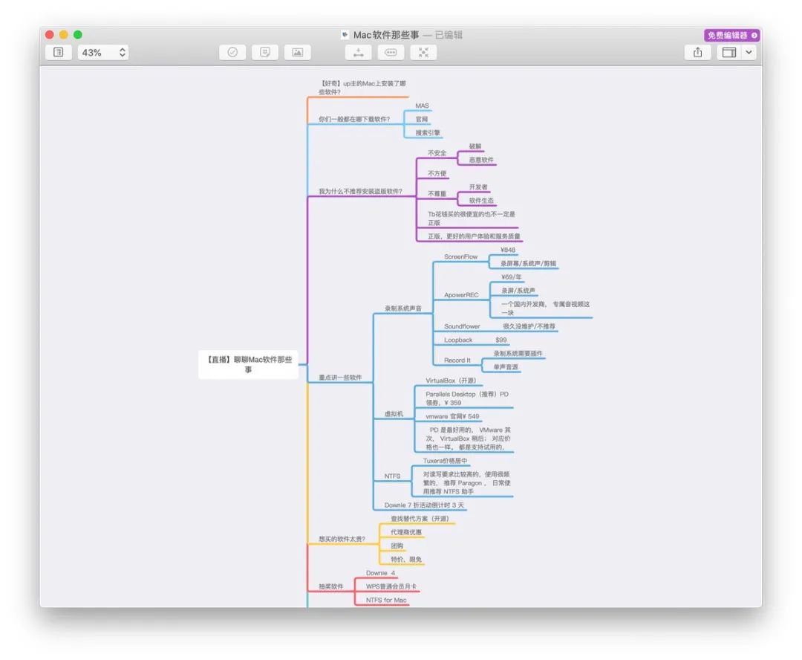Select the ApowerREC node
The image size is (802, 660).
coord(461,295)
